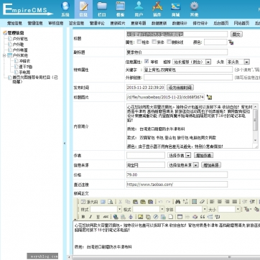This screenshot has width=260, height=260.
Task: Open the 选择信息来源 dropdown
Action: [x=183, y=165]
